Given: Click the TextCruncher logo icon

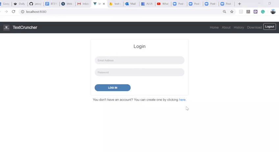Looking at the screenshot, I should click(6, 28).
